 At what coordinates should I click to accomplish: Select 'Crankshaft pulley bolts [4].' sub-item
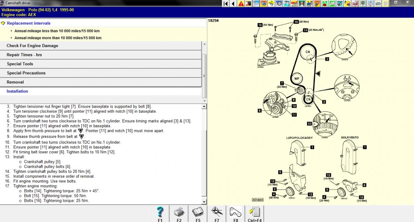pyautogui.click(x=47, y=166)
